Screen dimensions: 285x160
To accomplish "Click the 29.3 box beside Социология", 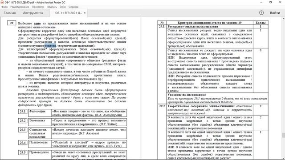I will point(23,130).
